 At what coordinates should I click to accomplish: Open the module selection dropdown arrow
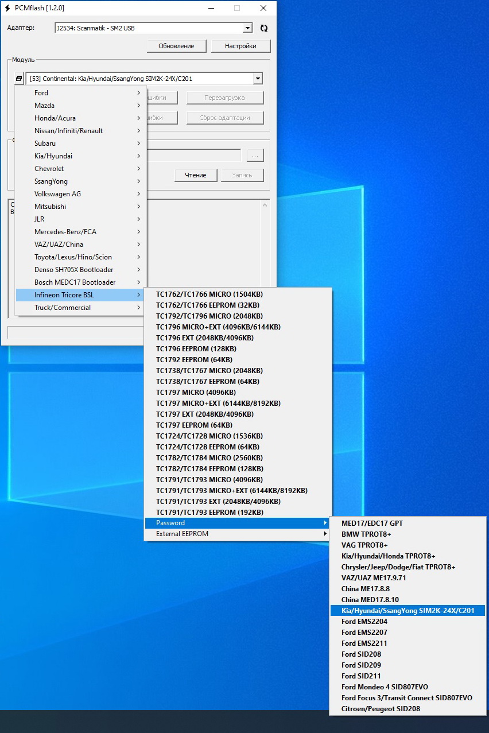click(258, 79)
